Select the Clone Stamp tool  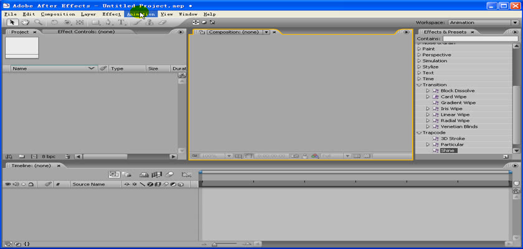coord(149,22)
